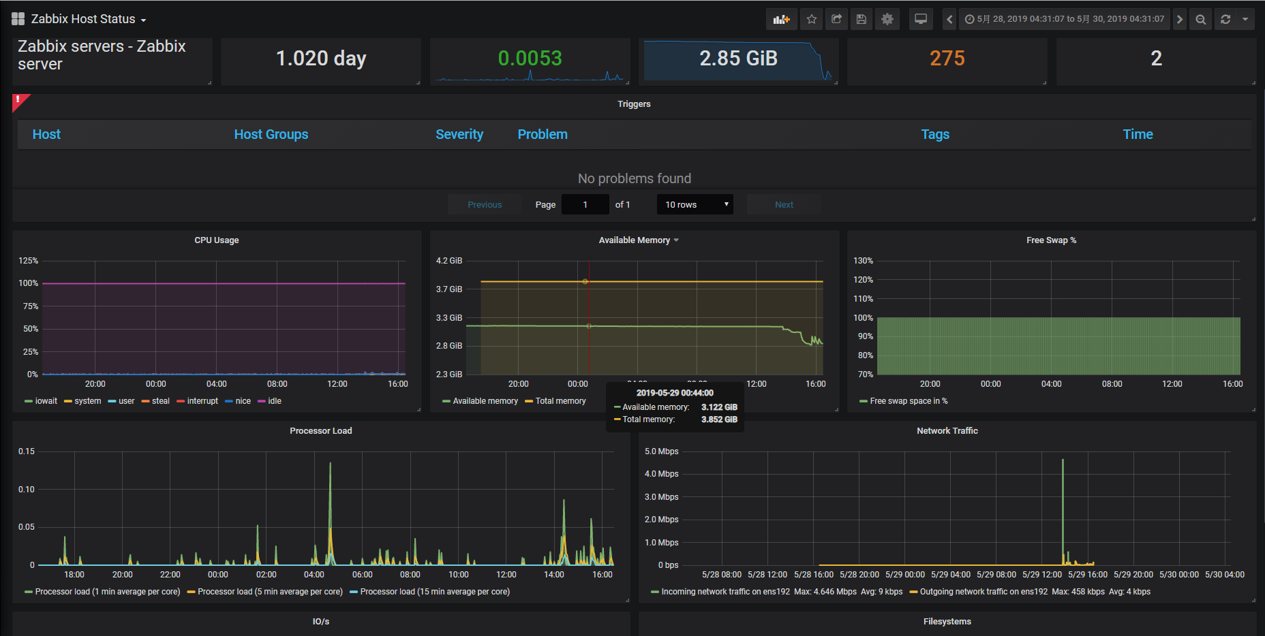This screenshot has width=1265, height=636.
Task: Sort triggers by Severity column
Action: point(459,134)
